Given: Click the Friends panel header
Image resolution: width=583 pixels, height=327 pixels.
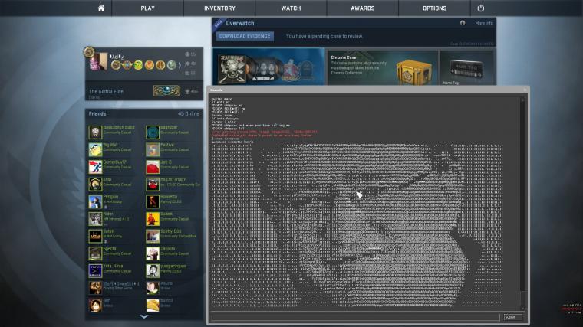Looking at the screenshot, I should click(x=144, y=113).
